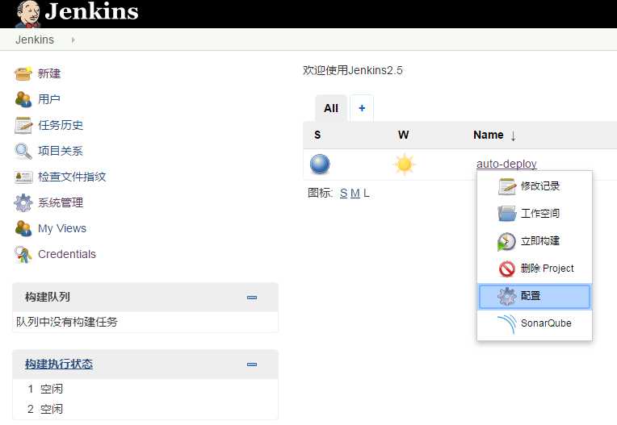Collapse the 构建队列 panel
This screenshot has width=617, height=425.
252,298
